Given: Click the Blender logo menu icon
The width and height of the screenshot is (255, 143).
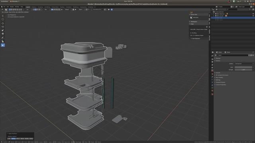Looking at the screenshot, I should pos(2,7).
